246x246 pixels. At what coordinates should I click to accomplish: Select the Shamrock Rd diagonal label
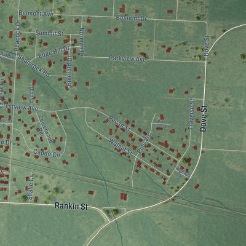34,66
